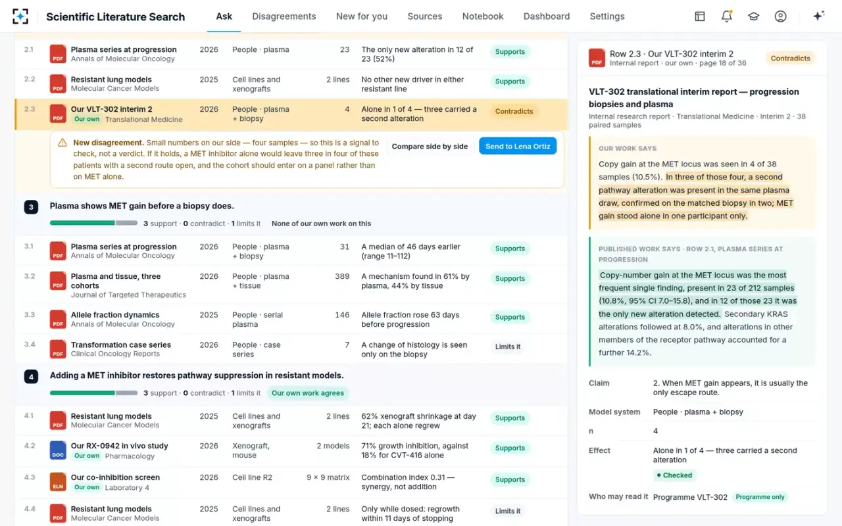
Task: Click the PDF icon for Our VLT-302 interim 2 in the results list
Action: pos(59,114)
